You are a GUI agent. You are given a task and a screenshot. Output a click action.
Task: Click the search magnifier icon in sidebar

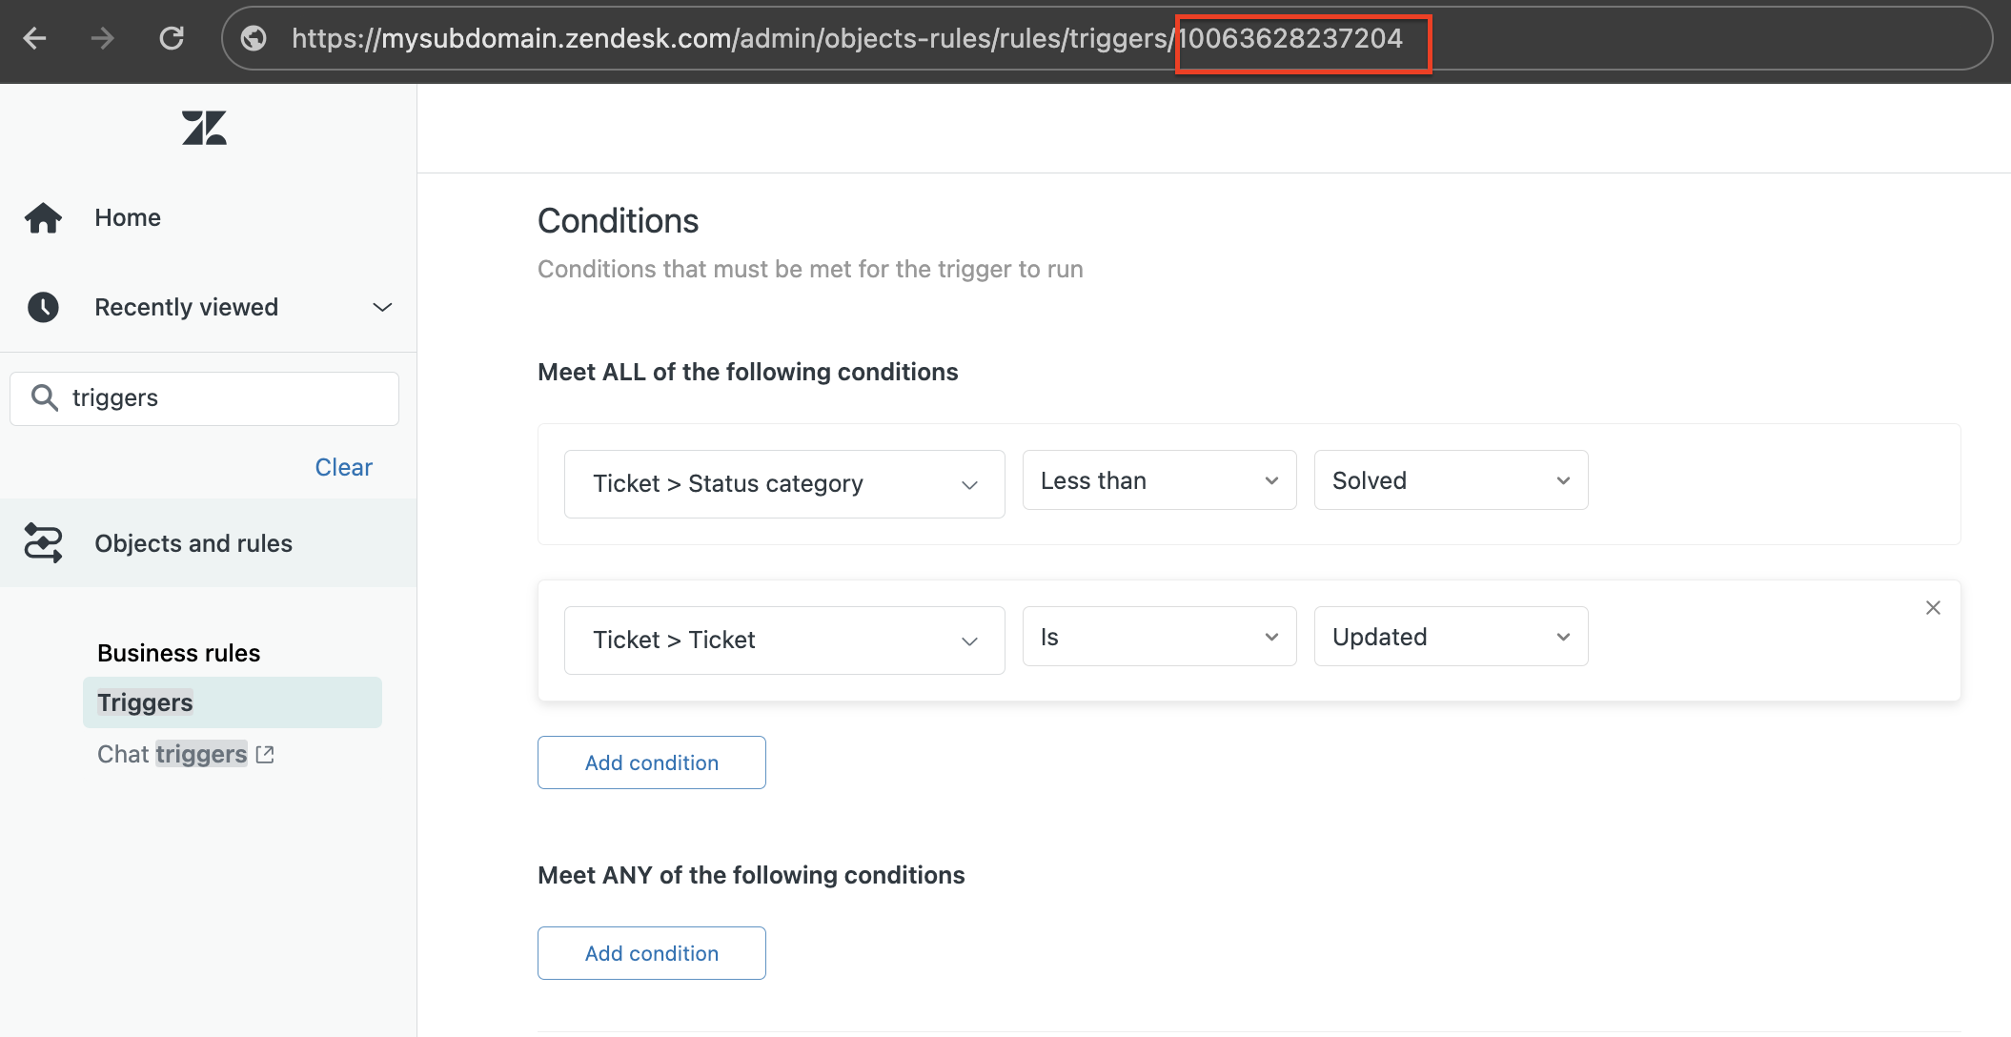[x=45, y=396]
